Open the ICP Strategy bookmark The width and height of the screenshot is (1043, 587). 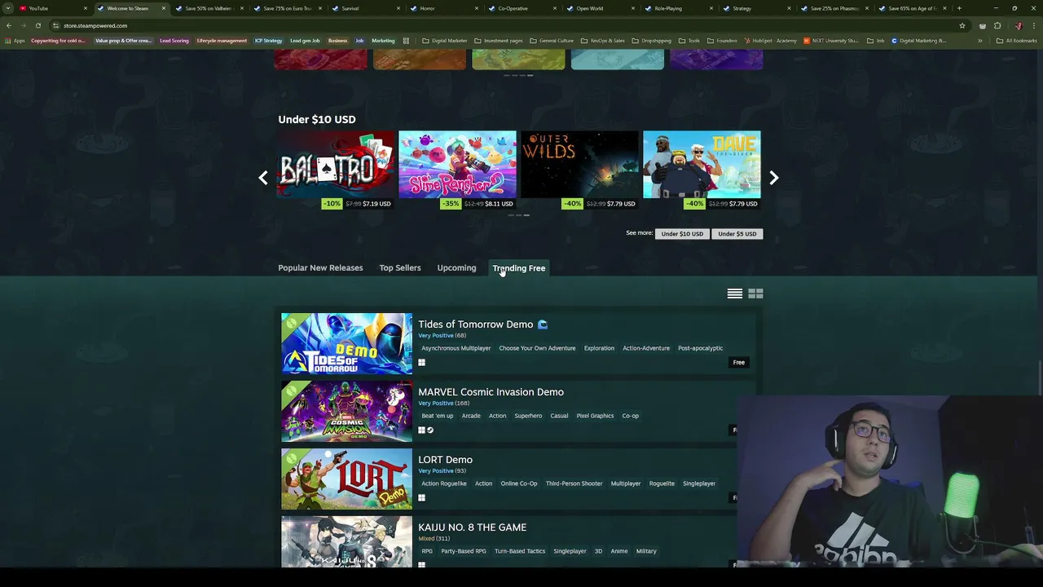(x=268, y=41)
